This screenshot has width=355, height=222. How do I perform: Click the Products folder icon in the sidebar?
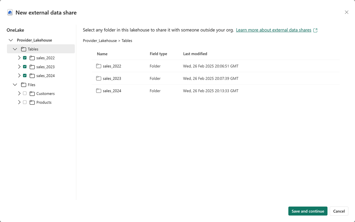pyautogui.click(x=32, y=102)
